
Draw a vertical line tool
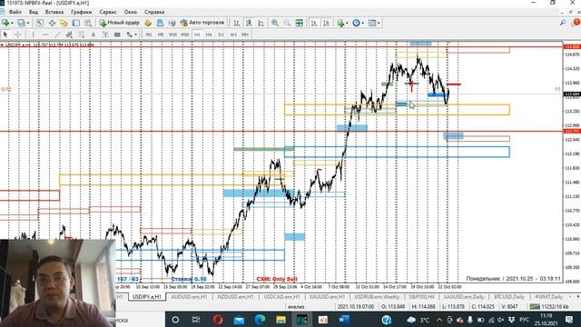pyautogui.click(x=33, y=35)
